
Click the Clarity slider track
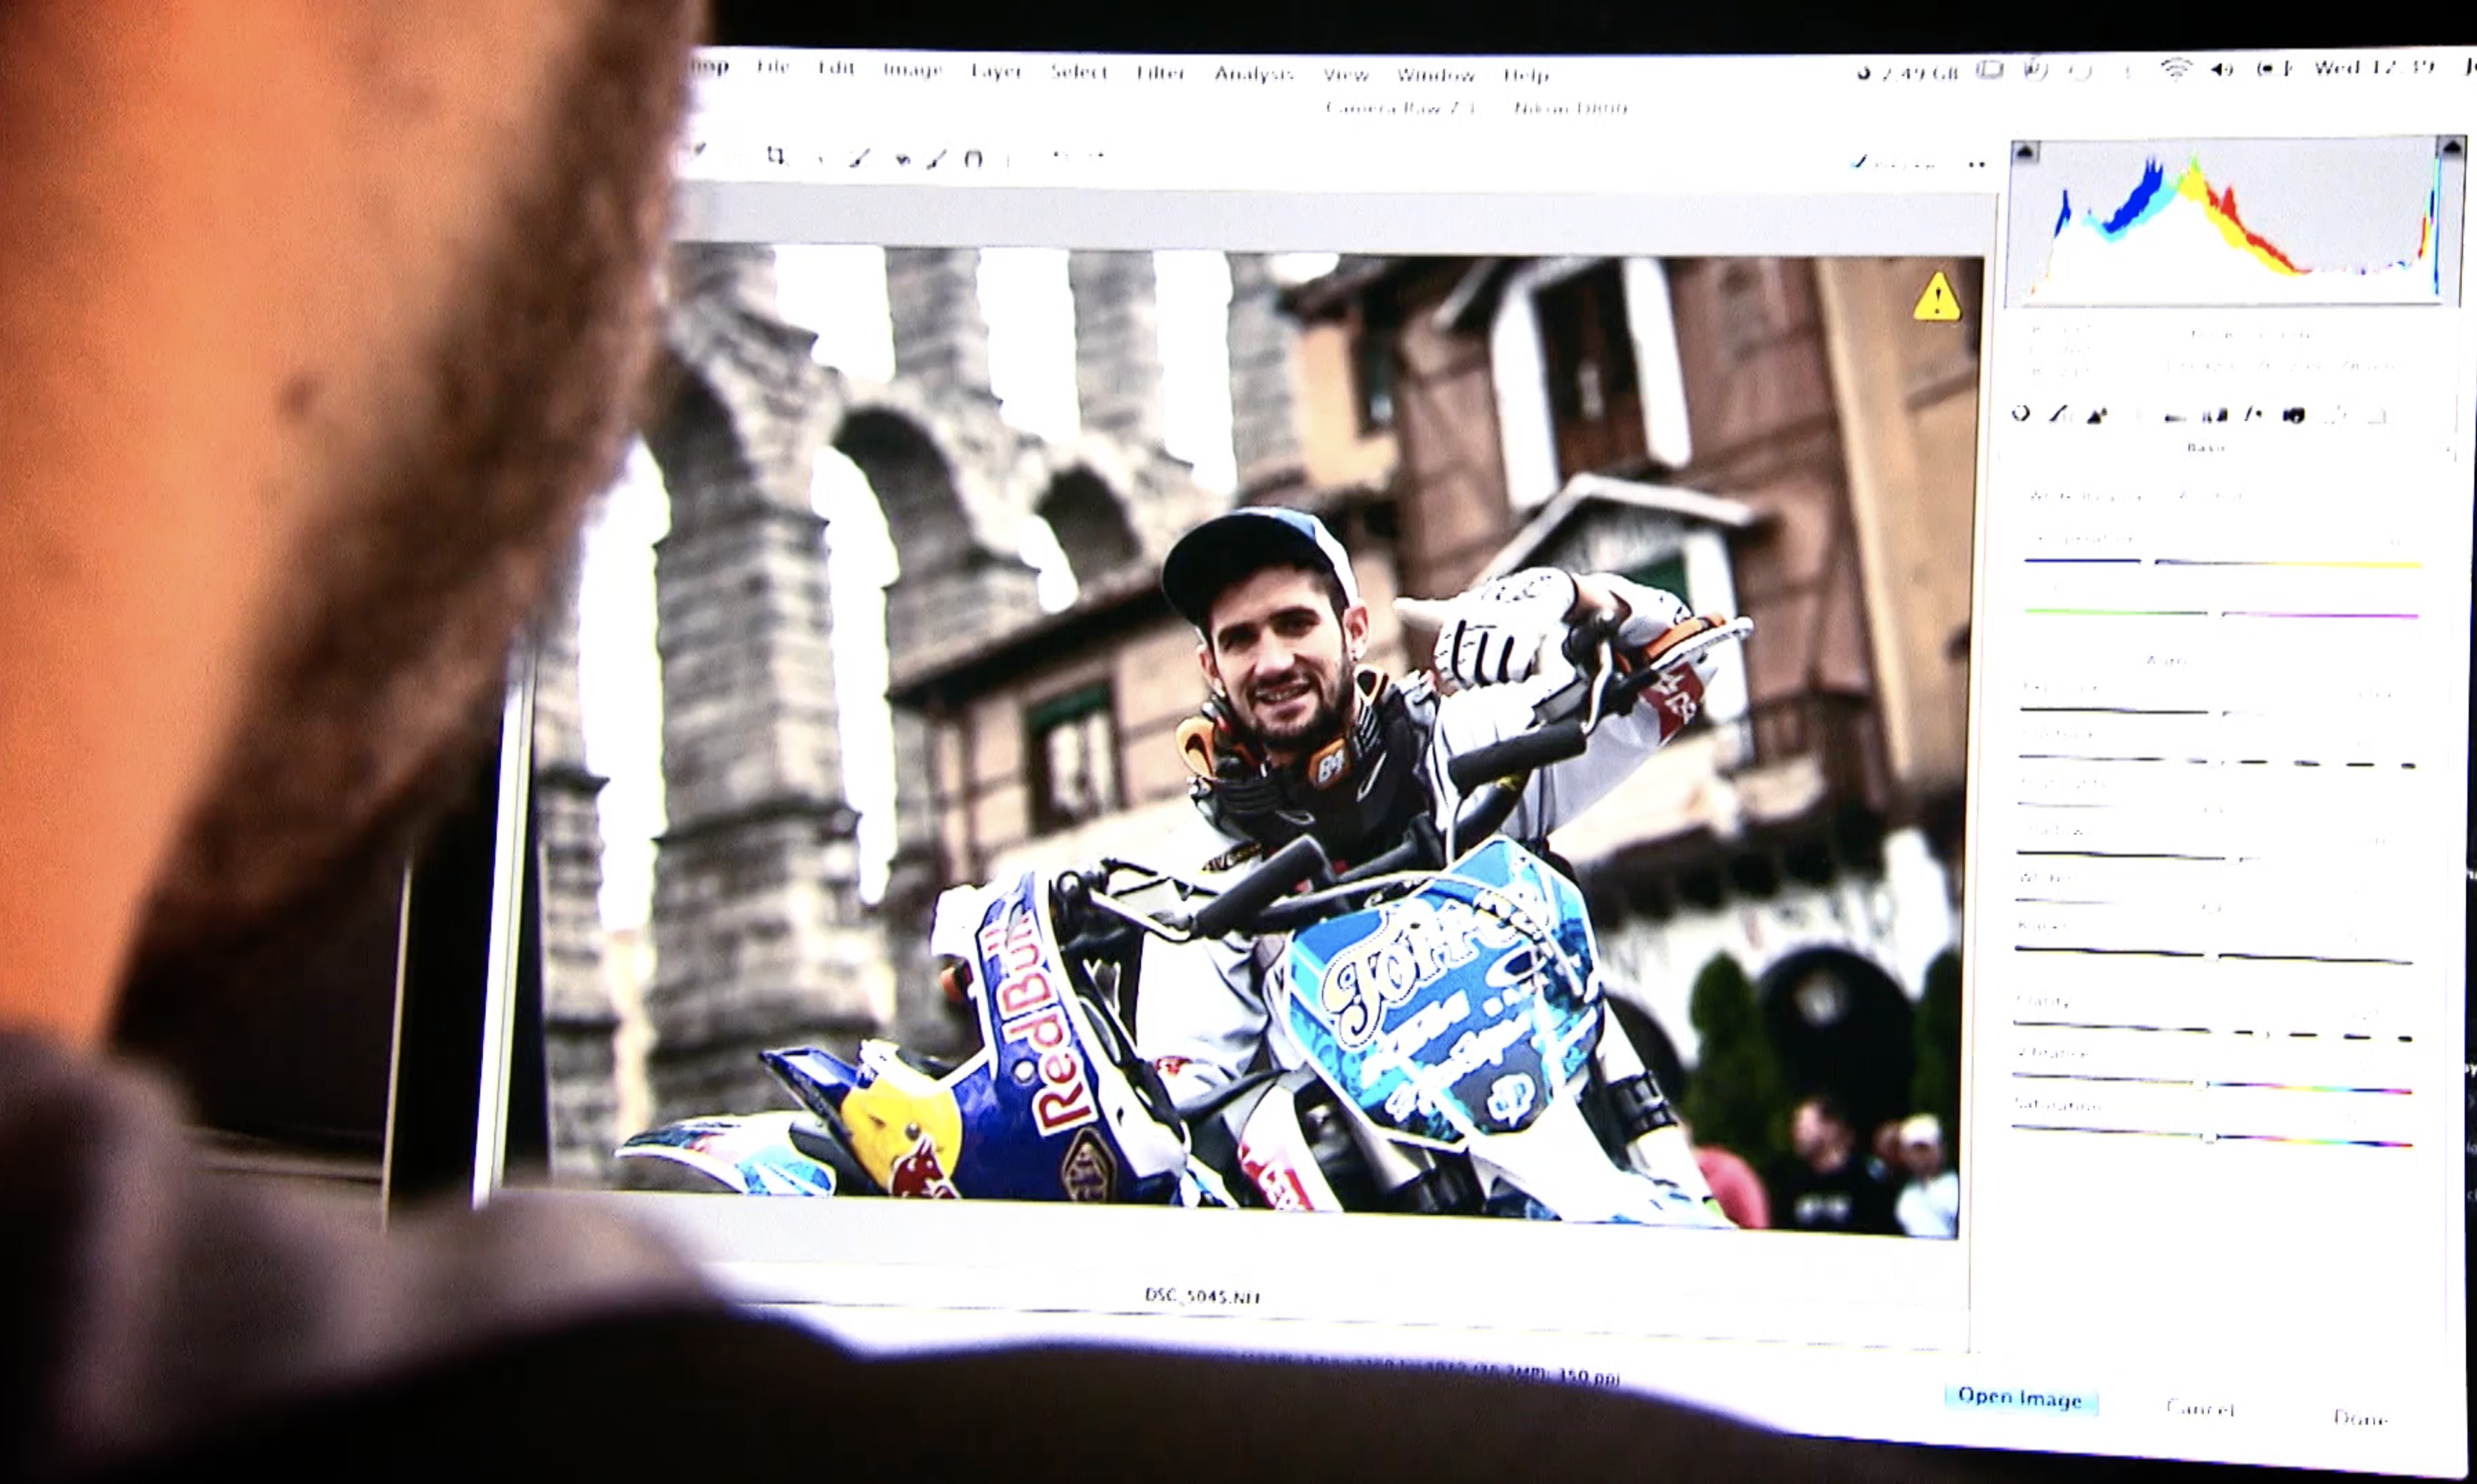(x=2213, y=1031)
